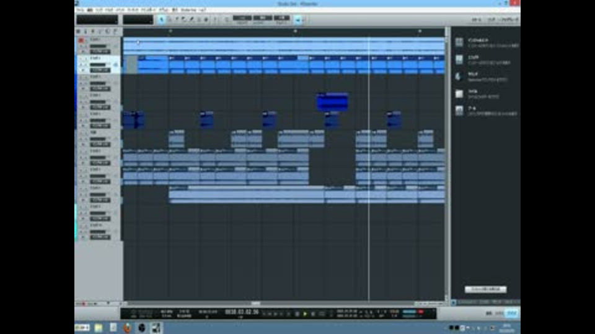Open the Snap mode selector box
This screenshot has width=595, height=334.
(x=281, y=18)
